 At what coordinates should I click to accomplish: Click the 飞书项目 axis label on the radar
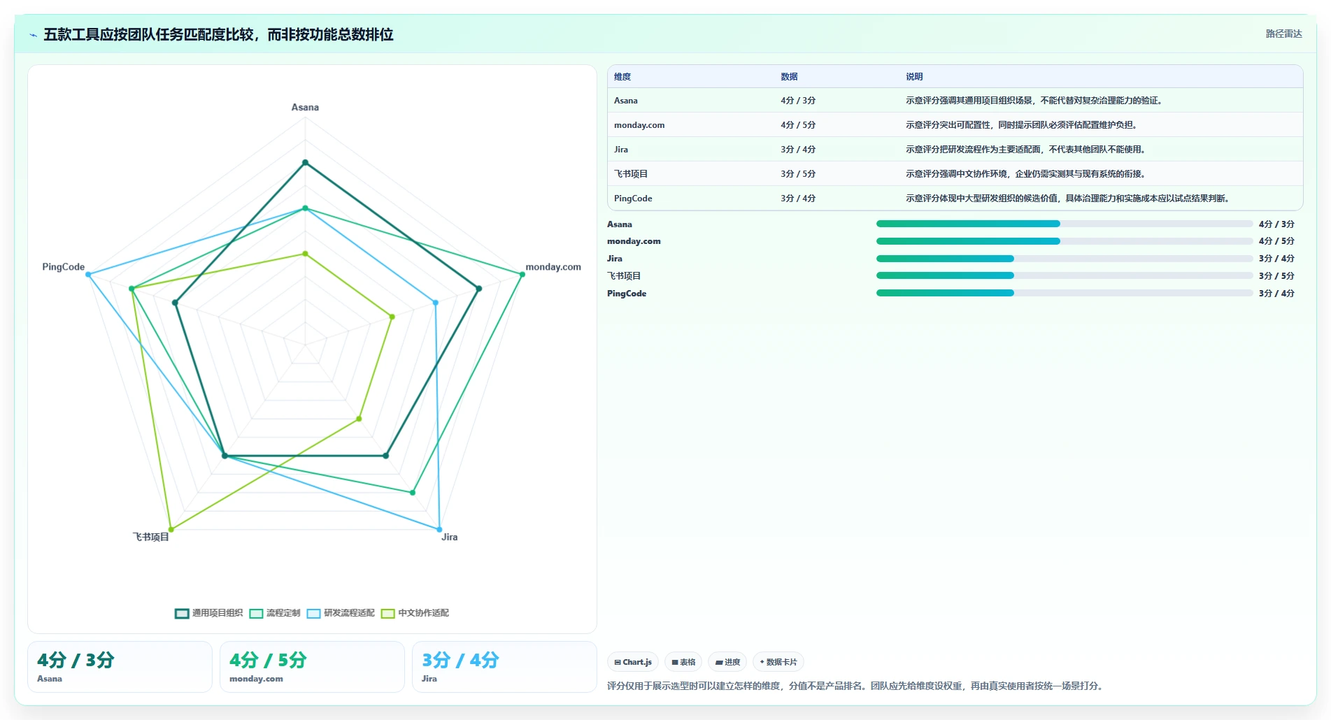coord(151,537)
